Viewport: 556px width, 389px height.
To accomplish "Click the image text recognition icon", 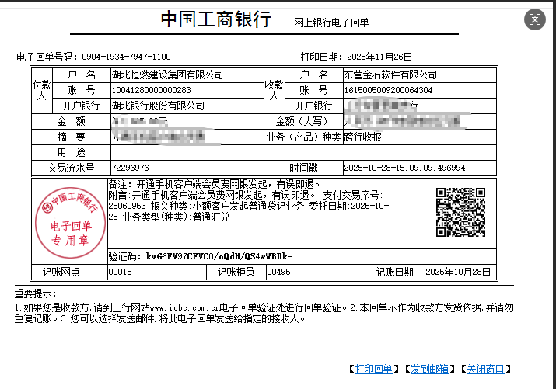I will coord(534,20).
